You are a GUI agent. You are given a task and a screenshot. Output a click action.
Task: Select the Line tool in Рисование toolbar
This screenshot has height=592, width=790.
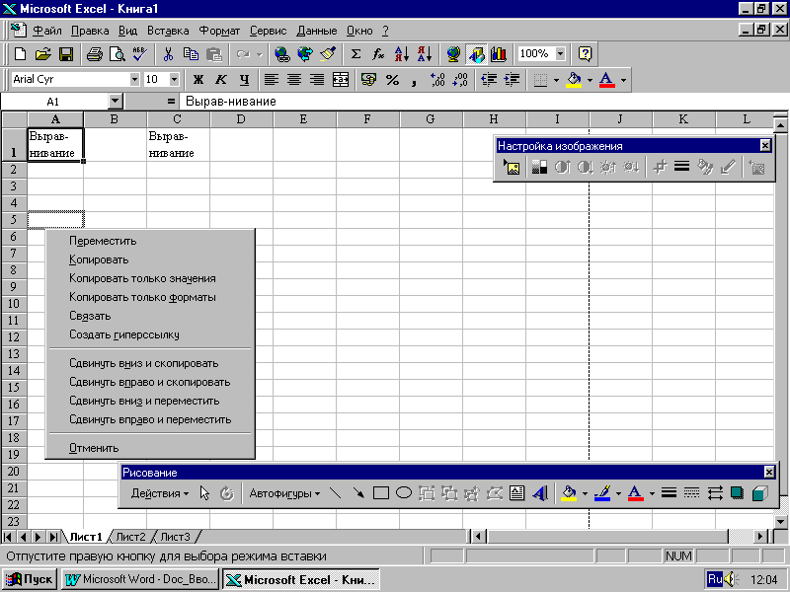(x=335, y=493)
